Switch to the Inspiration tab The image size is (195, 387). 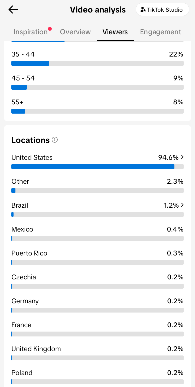pyautogui.click(x=31, y=32)
